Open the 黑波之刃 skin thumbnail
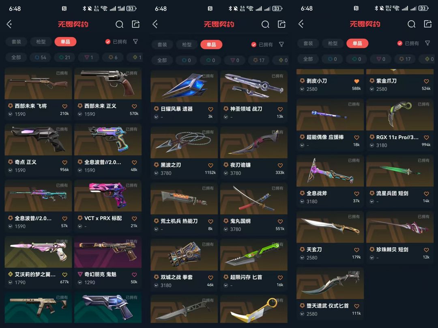 click(x=184, y=143)
